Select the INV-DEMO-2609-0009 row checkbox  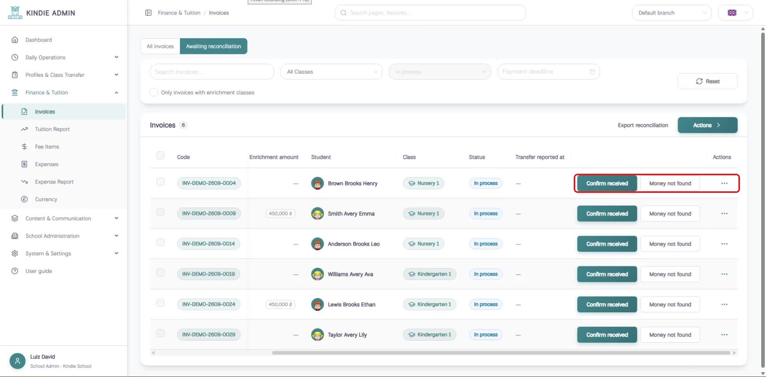click(160, 212)
